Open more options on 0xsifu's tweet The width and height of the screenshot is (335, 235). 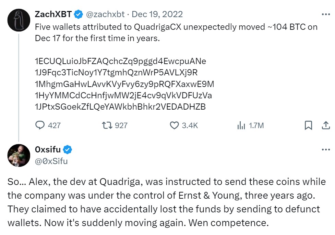point(325,150)
